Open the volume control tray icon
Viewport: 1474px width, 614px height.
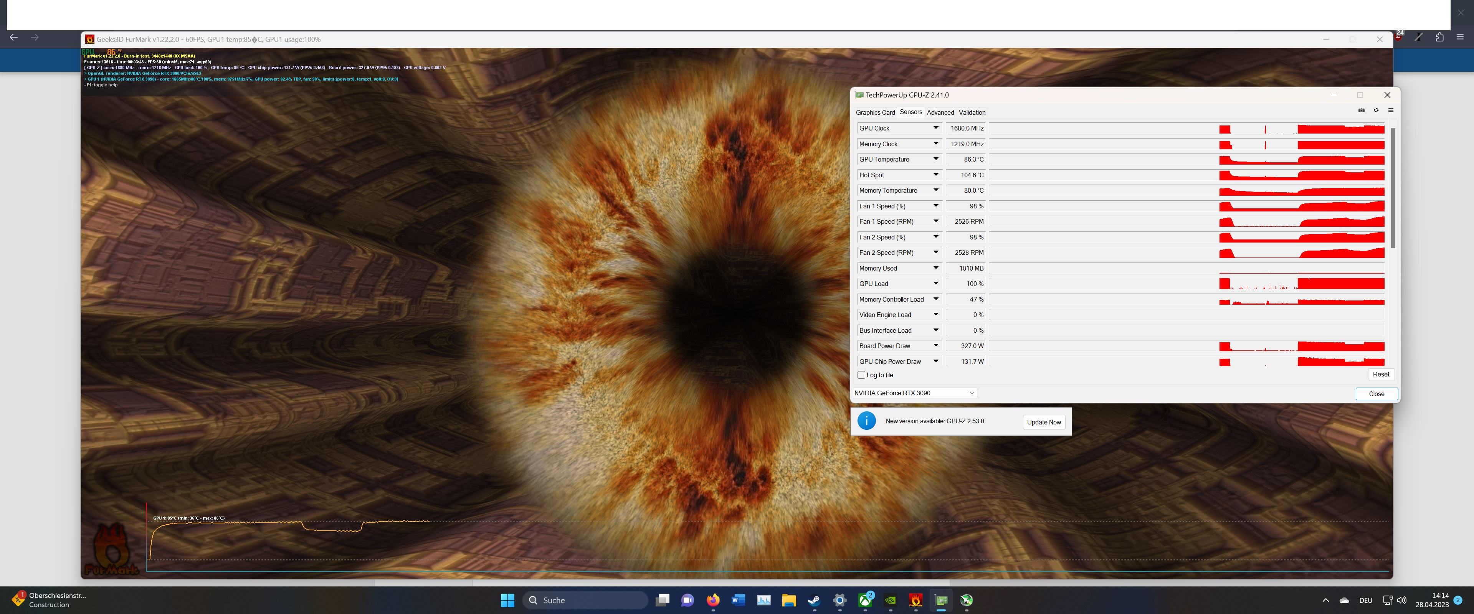tap(1401, 600)
